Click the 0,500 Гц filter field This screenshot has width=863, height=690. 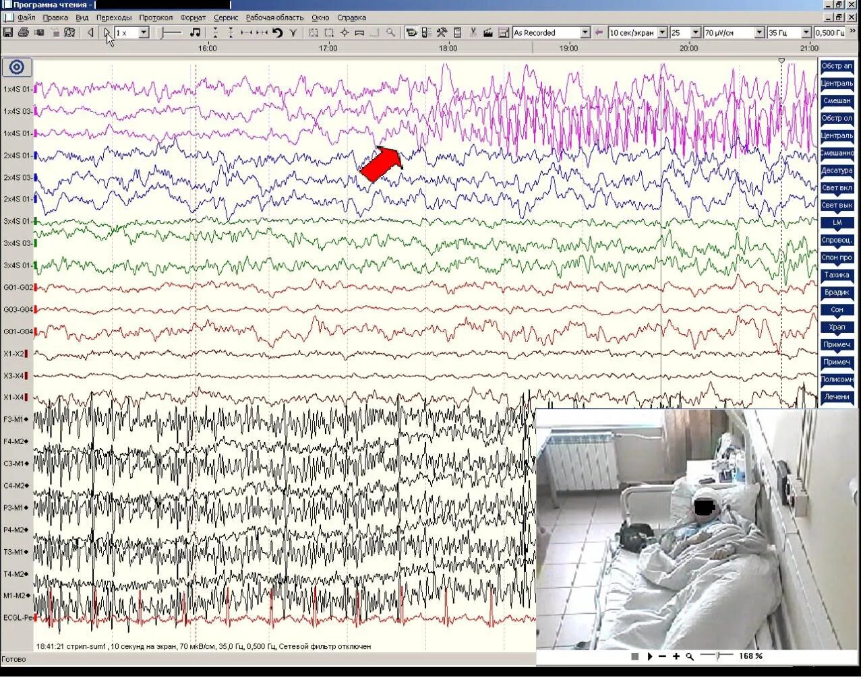click(829, 32)
